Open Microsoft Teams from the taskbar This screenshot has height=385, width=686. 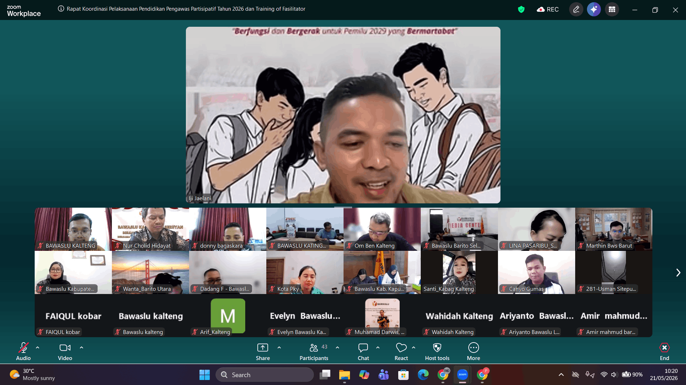384,375
